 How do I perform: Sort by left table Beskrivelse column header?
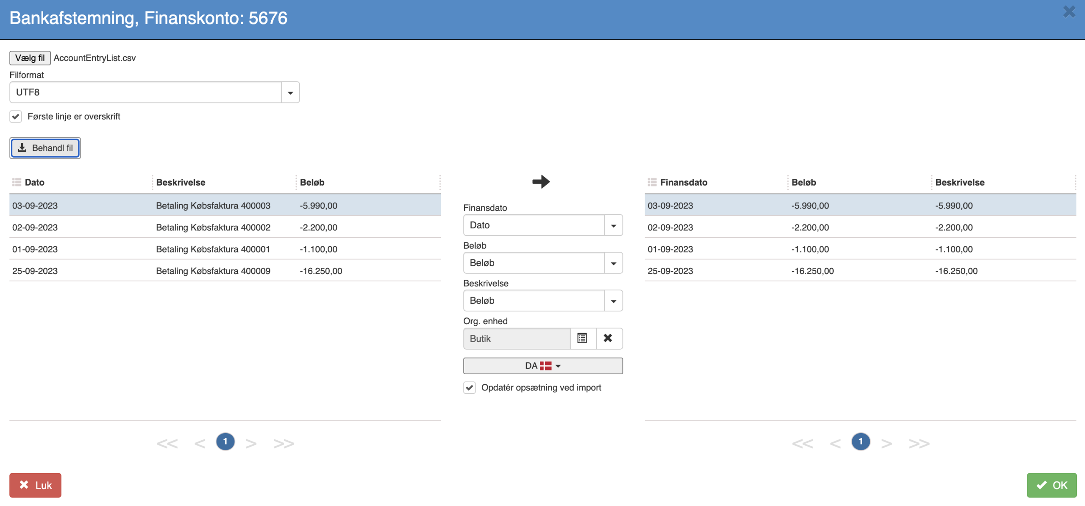click(x=181, y=182)
